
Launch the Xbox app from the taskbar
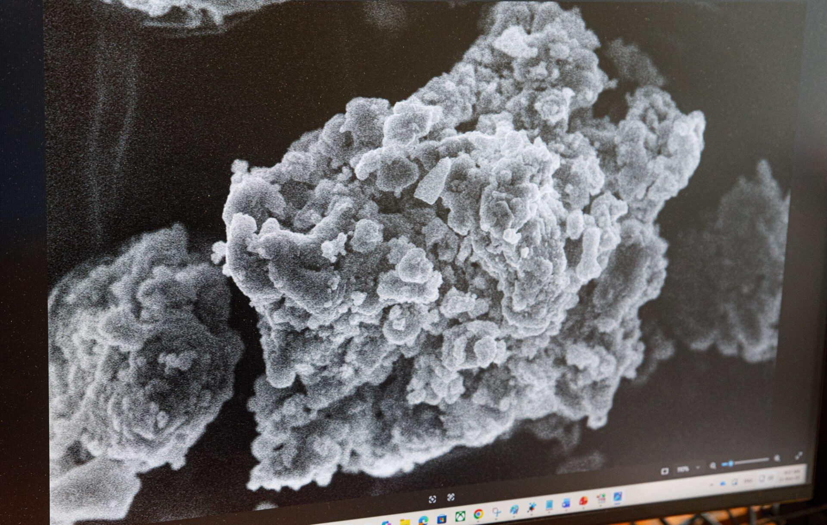click(460, 516)
